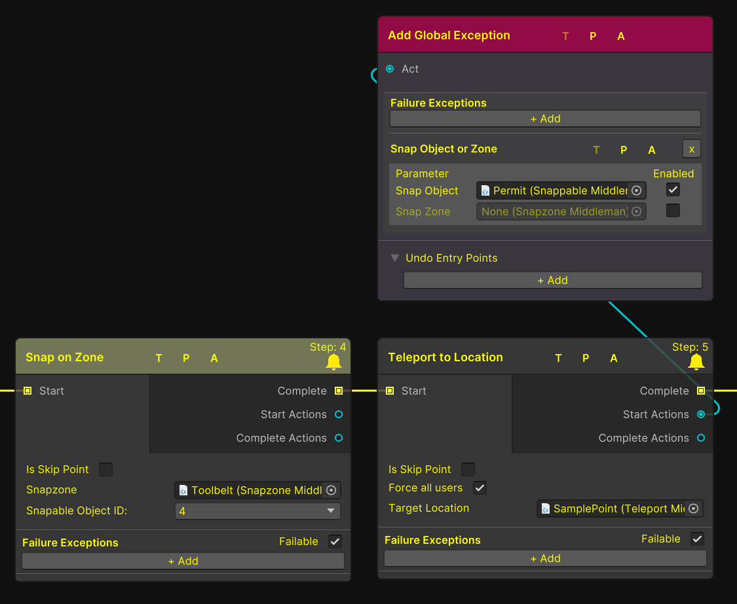The height and width of the screenshot is (604, 737).
Task: Collapse the Undo Entry Points section
Action: click(395, 258)
